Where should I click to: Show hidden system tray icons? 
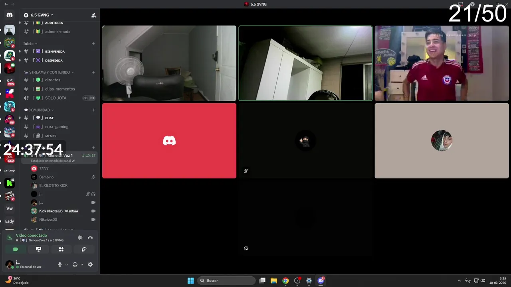click(x=459, y=281)
